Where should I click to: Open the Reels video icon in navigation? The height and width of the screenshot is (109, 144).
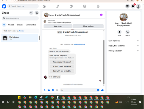(71, 6)
